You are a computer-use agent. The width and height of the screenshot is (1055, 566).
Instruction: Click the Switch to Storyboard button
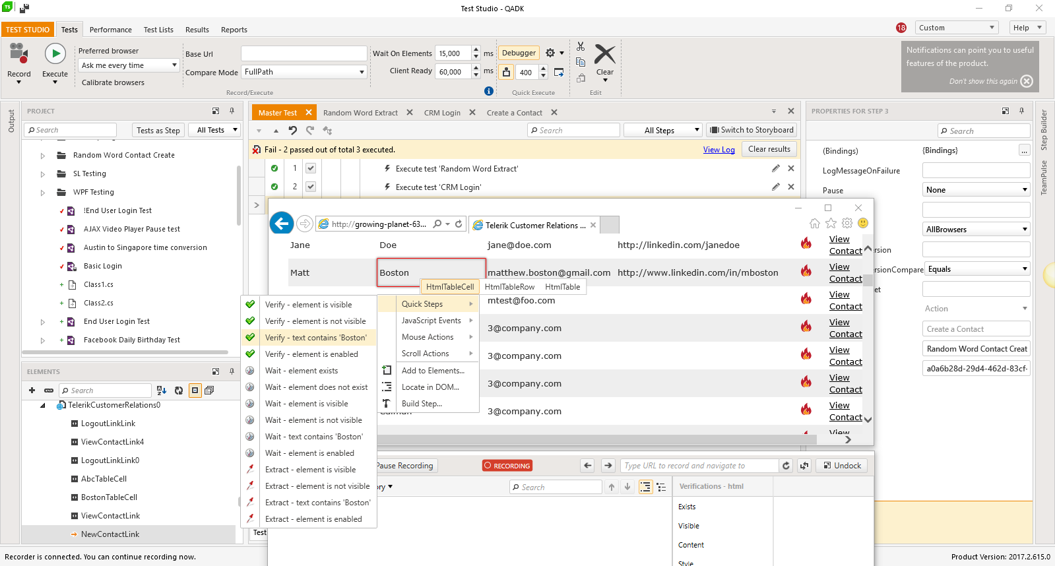751,130
